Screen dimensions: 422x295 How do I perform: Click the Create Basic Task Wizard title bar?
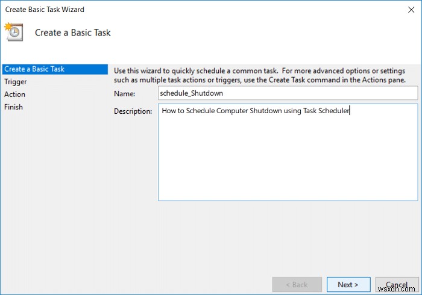coord(181,9)
